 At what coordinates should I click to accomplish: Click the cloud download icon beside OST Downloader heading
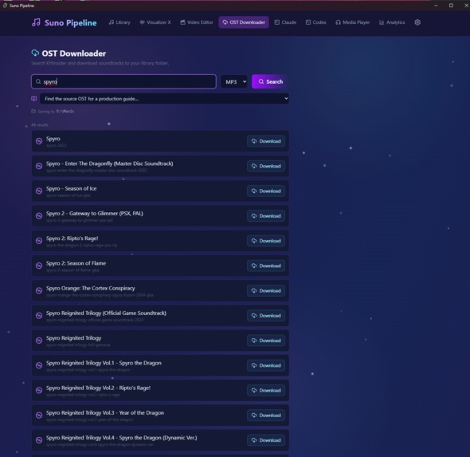35,53
